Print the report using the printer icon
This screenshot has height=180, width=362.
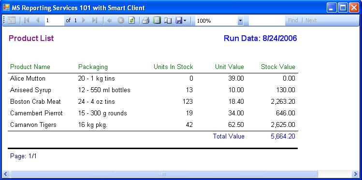click(145, 21)
